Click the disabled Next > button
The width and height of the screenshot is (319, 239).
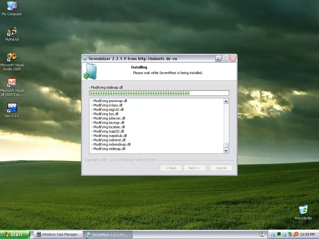194,168
